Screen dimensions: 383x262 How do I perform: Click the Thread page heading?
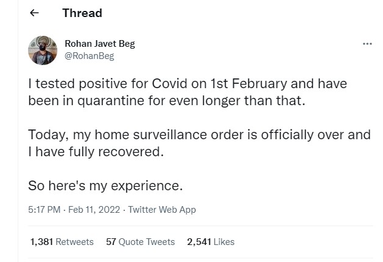[82, 13]
